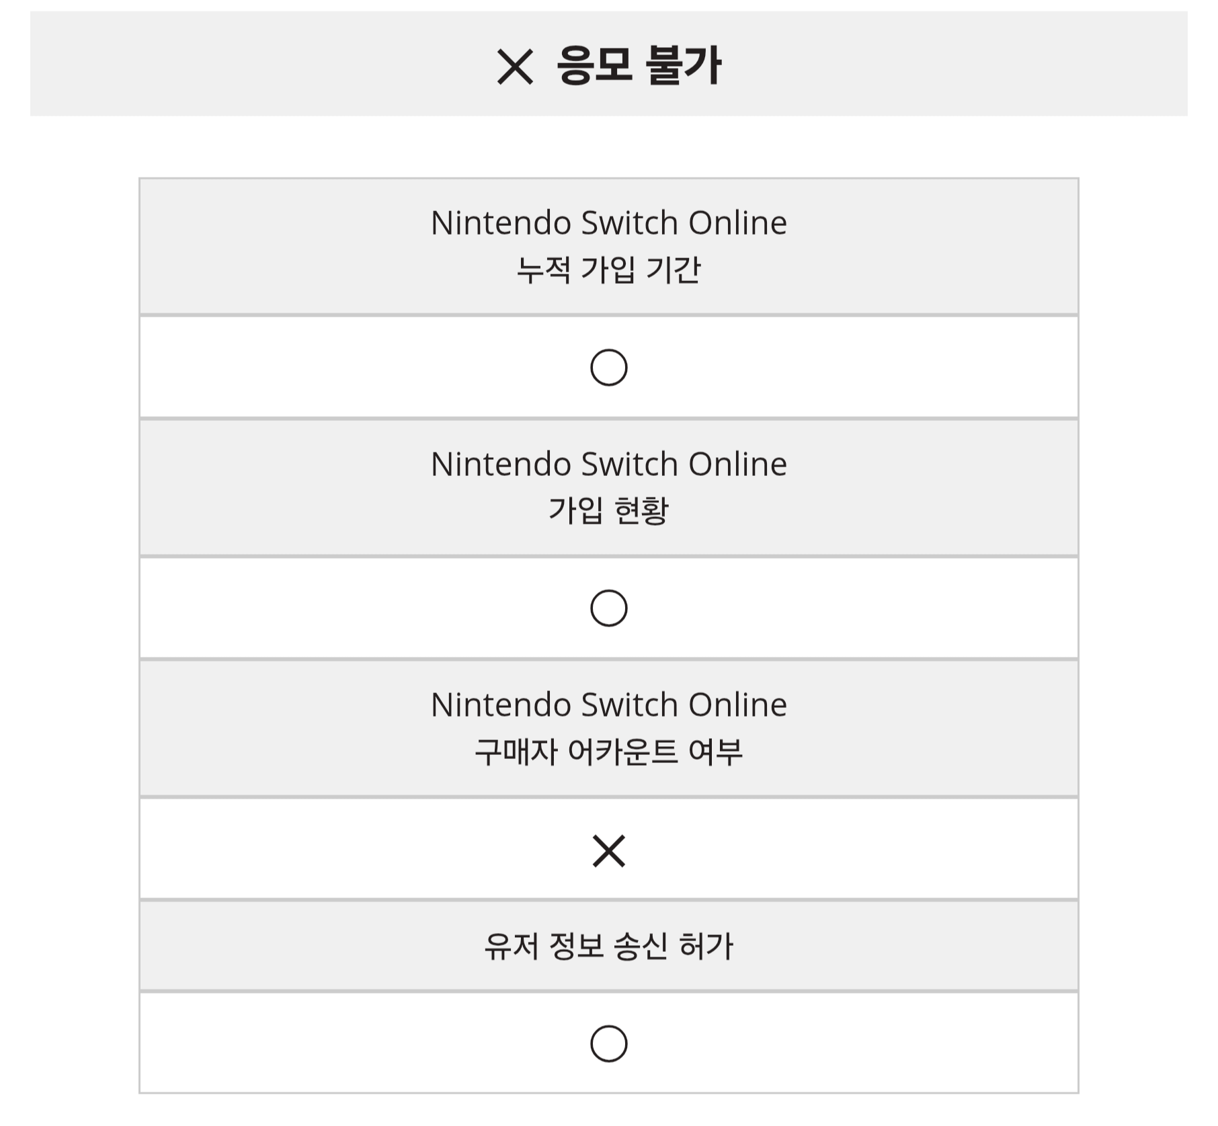Click the circle under 누적 가입 기간
The height and width of the screenshot is (1126, 1218).
(x=608, y=368)
